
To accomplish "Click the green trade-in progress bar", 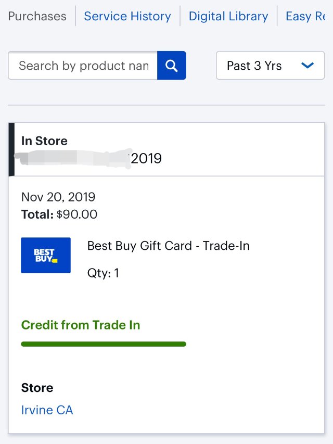I will (104, 344).
